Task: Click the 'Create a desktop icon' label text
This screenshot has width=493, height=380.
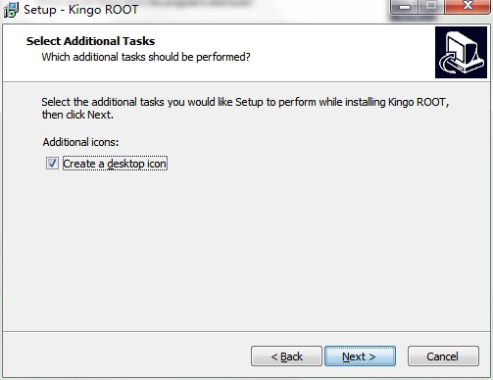Action: (x=115, y=164)
